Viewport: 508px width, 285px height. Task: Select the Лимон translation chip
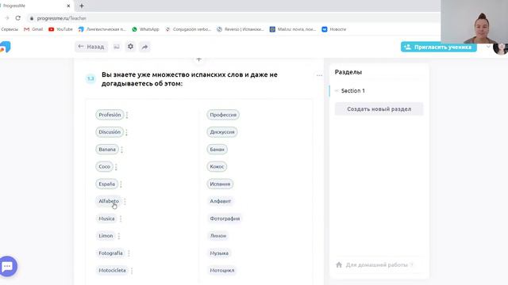pyautogui.click(x=218, y=236)
